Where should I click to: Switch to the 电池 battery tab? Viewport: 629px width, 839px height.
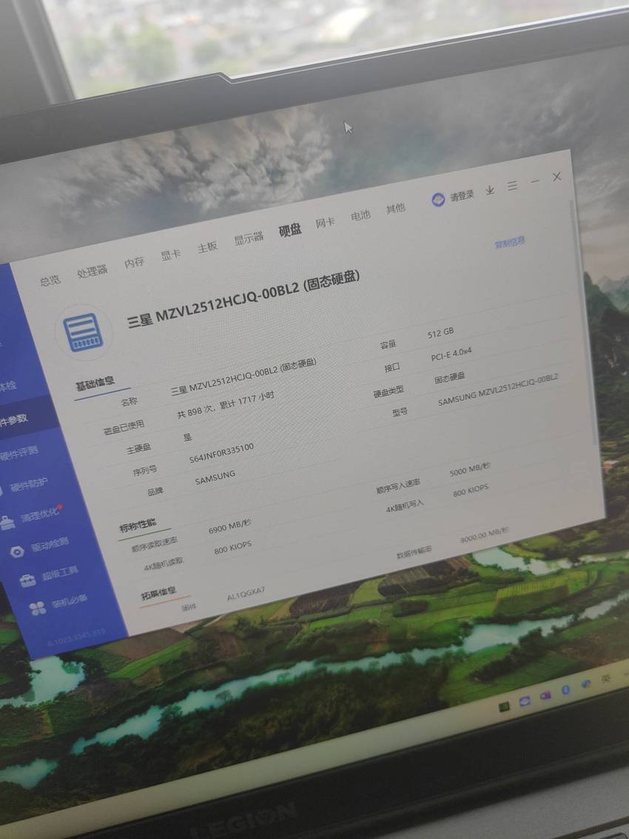(x=360, y=215)
